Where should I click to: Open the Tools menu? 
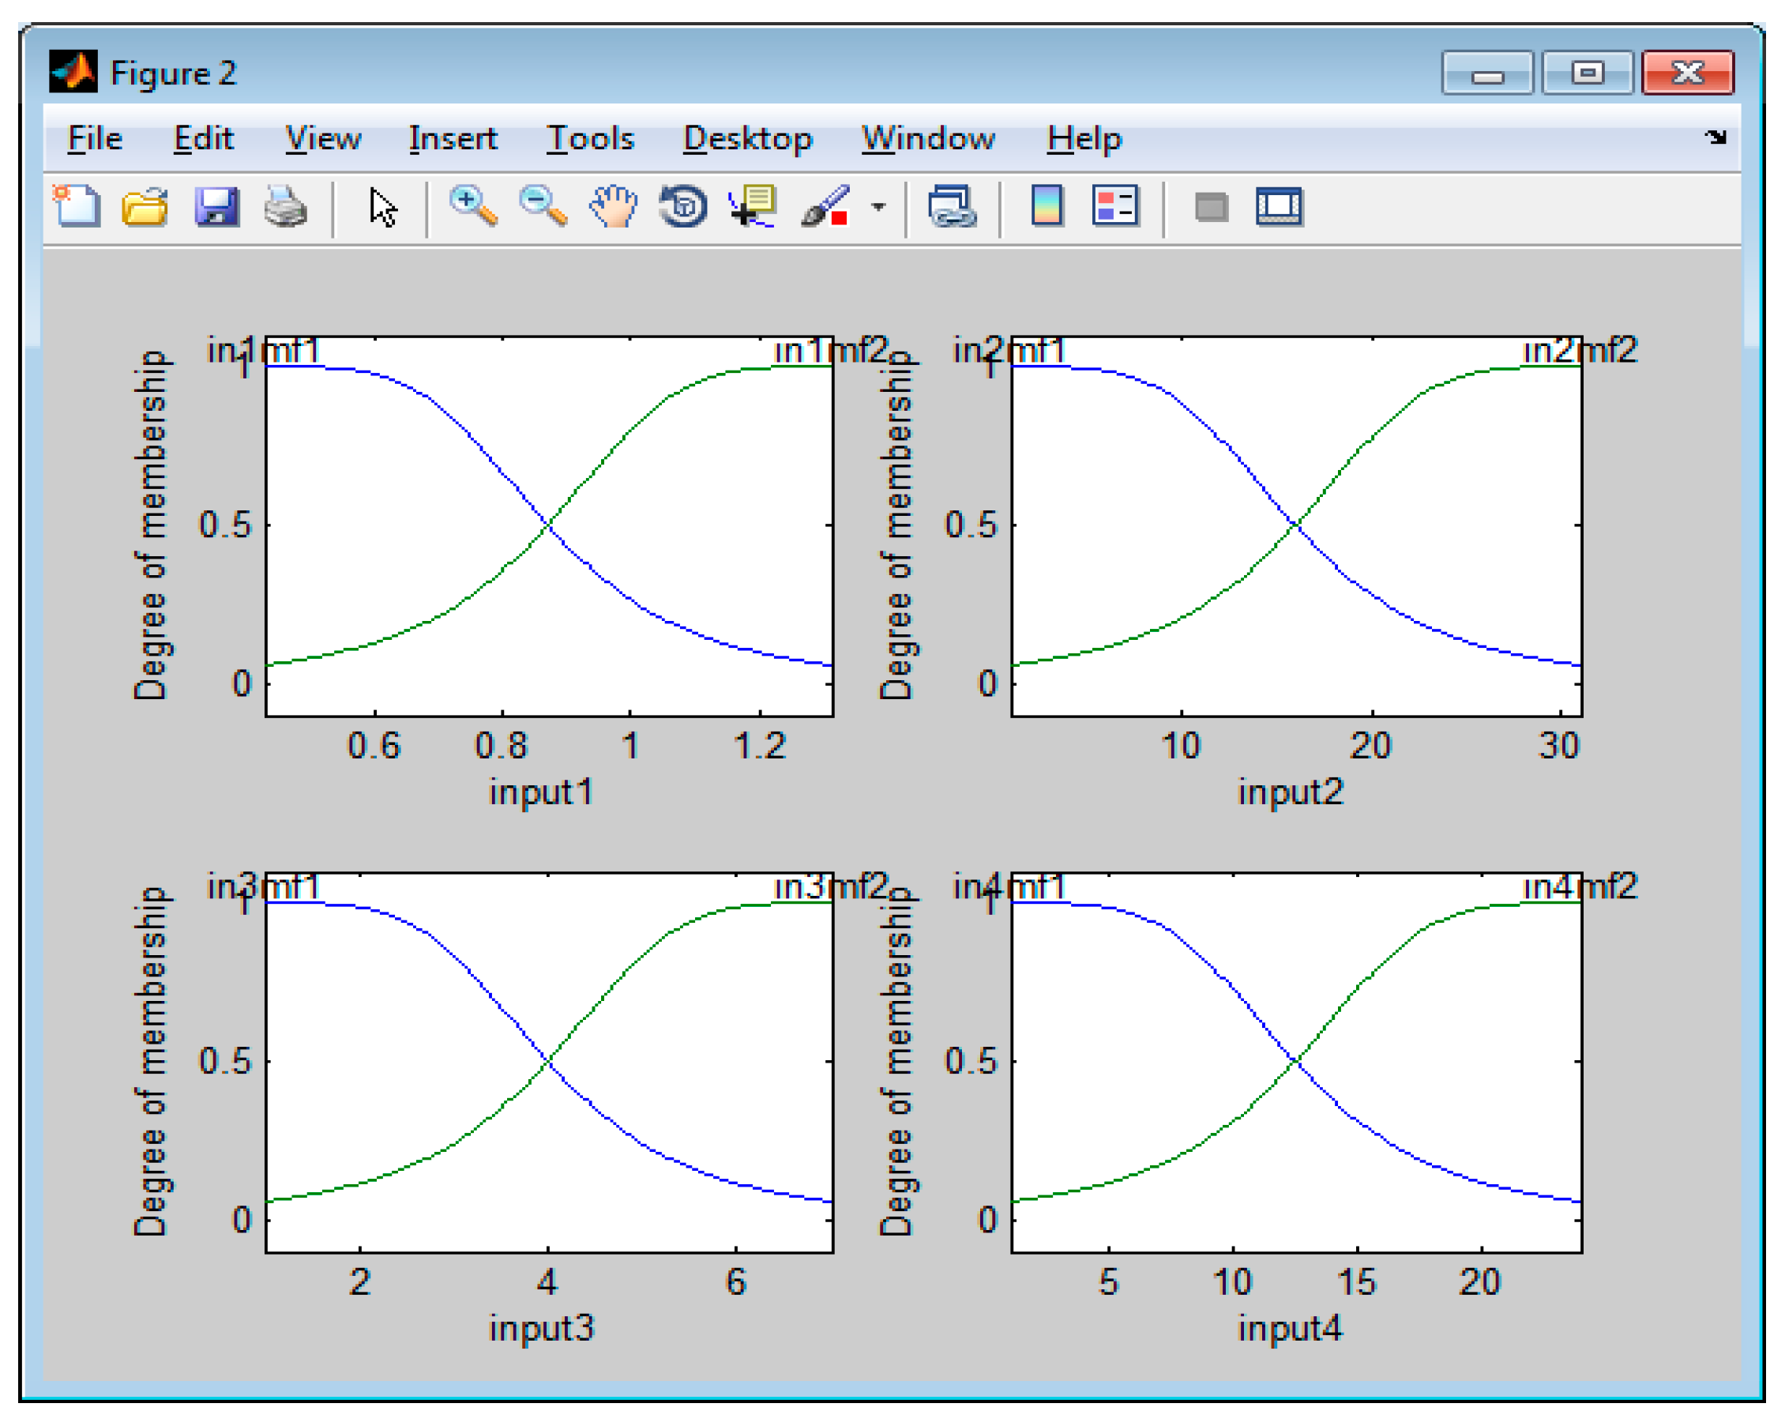(590, 138)
